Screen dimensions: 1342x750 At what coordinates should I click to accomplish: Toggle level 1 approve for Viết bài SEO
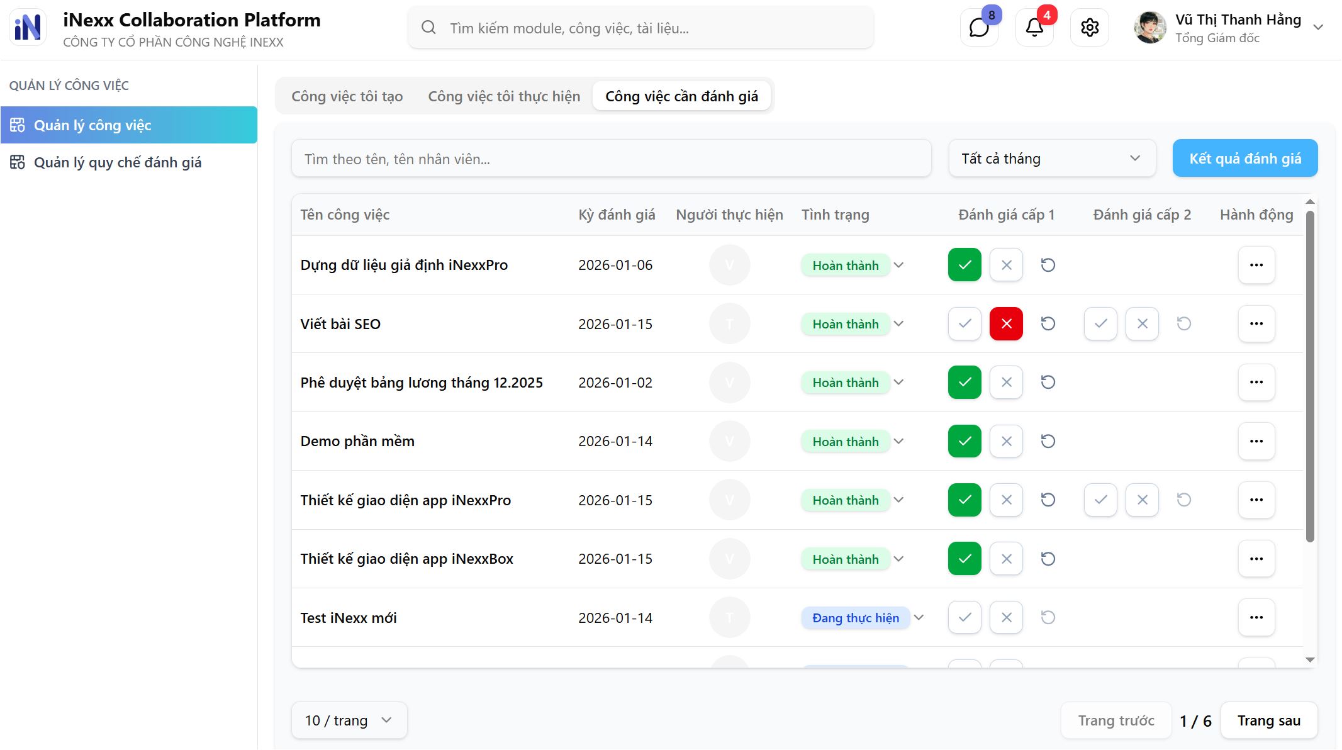(965, 324)
